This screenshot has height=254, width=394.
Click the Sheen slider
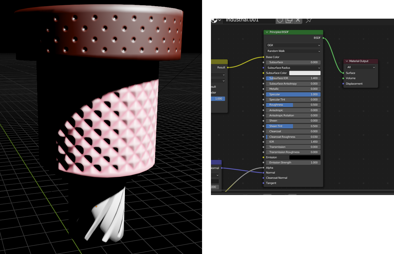coord(293,121)
